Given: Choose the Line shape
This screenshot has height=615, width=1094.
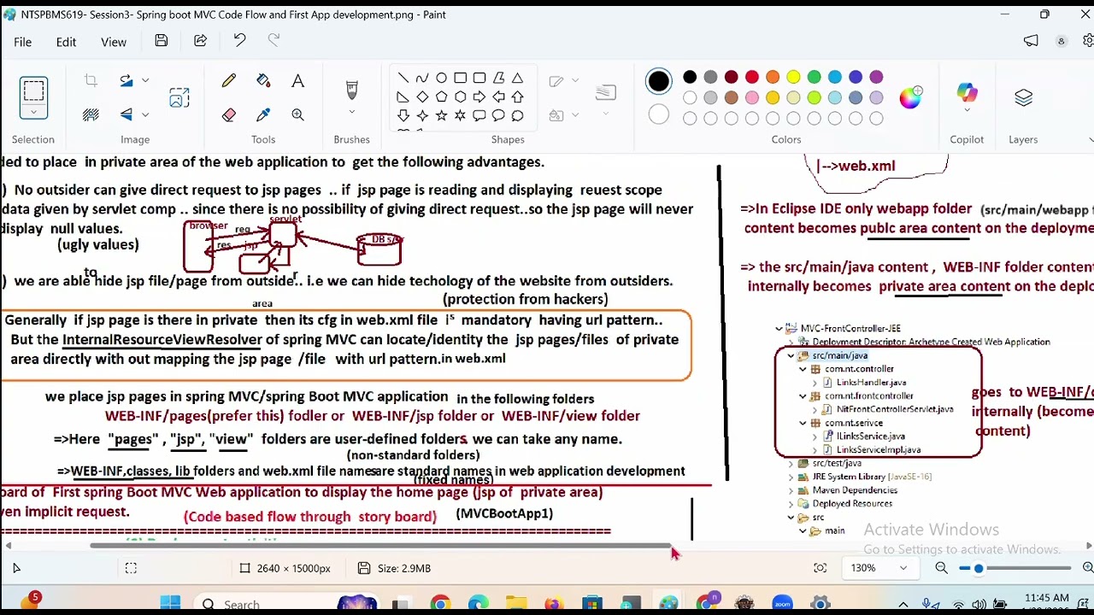Looking at the screenshot, I should 403,78.
